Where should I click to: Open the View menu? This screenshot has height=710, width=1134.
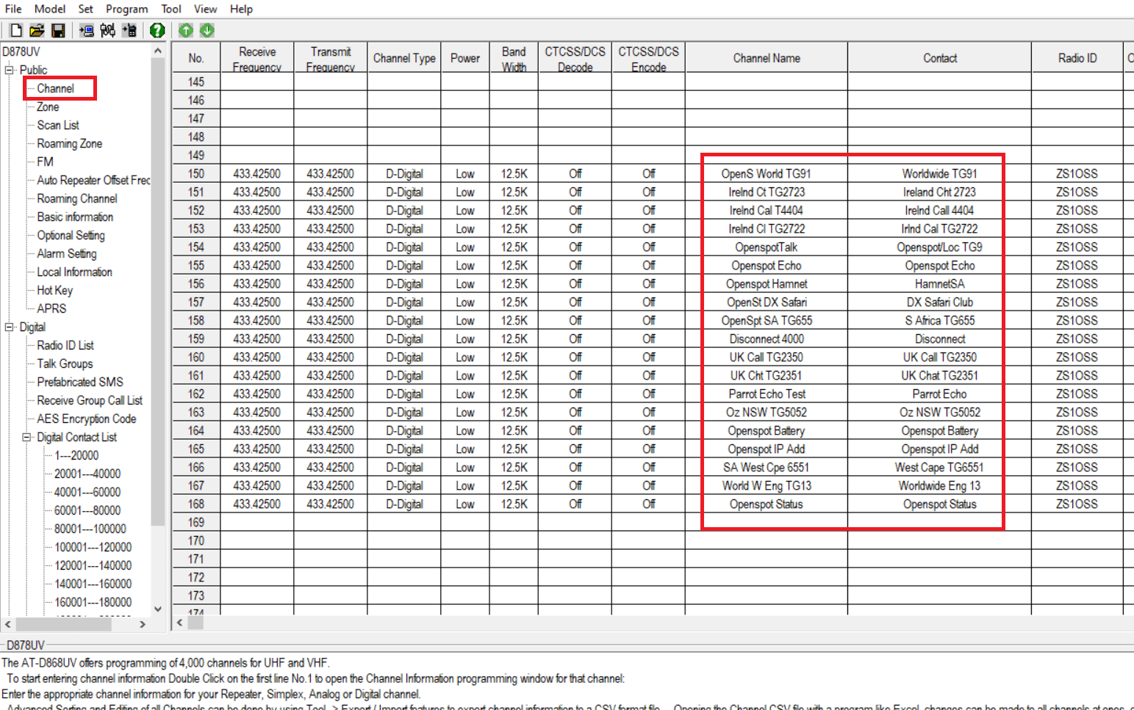coord(205,9)
